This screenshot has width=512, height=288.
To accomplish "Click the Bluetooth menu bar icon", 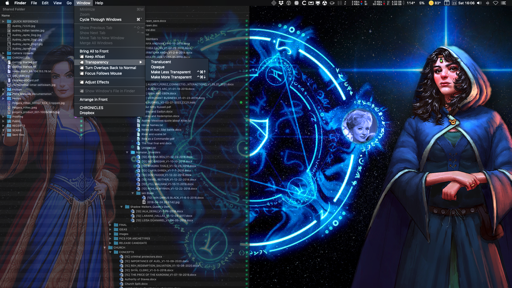I will point(487,3).
